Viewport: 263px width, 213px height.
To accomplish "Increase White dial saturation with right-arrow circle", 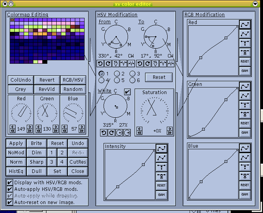I will click(127, 133).
